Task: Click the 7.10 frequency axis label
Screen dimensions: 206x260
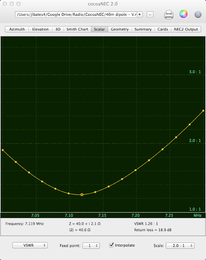Action: [69, 215]
